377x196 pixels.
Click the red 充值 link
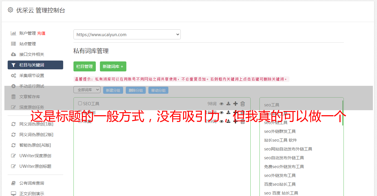coord(41,33)
